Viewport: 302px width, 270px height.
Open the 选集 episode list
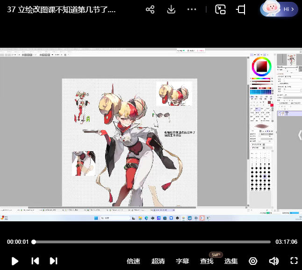point(231,261)
